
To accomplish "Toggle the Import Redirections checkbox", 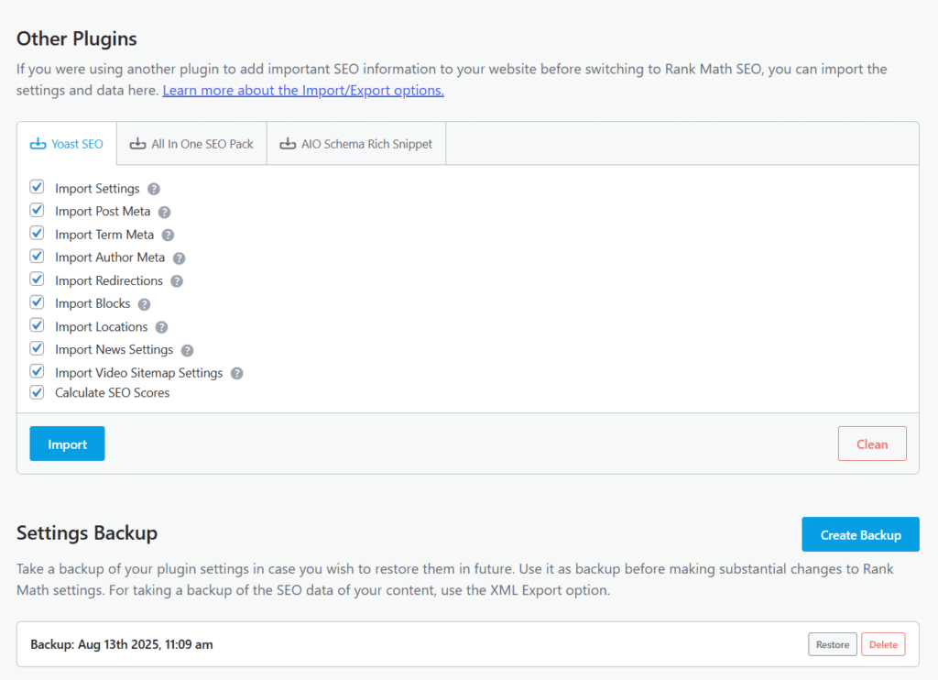I will (37, 280).
